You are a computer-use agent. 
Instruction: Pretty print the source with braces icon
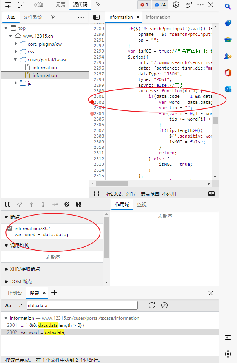coord(97,194)
